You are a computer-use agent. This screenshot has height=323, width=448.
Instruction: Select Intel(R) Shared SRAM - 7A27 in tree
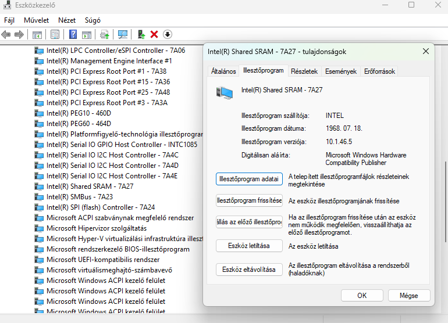pos(90,186)
